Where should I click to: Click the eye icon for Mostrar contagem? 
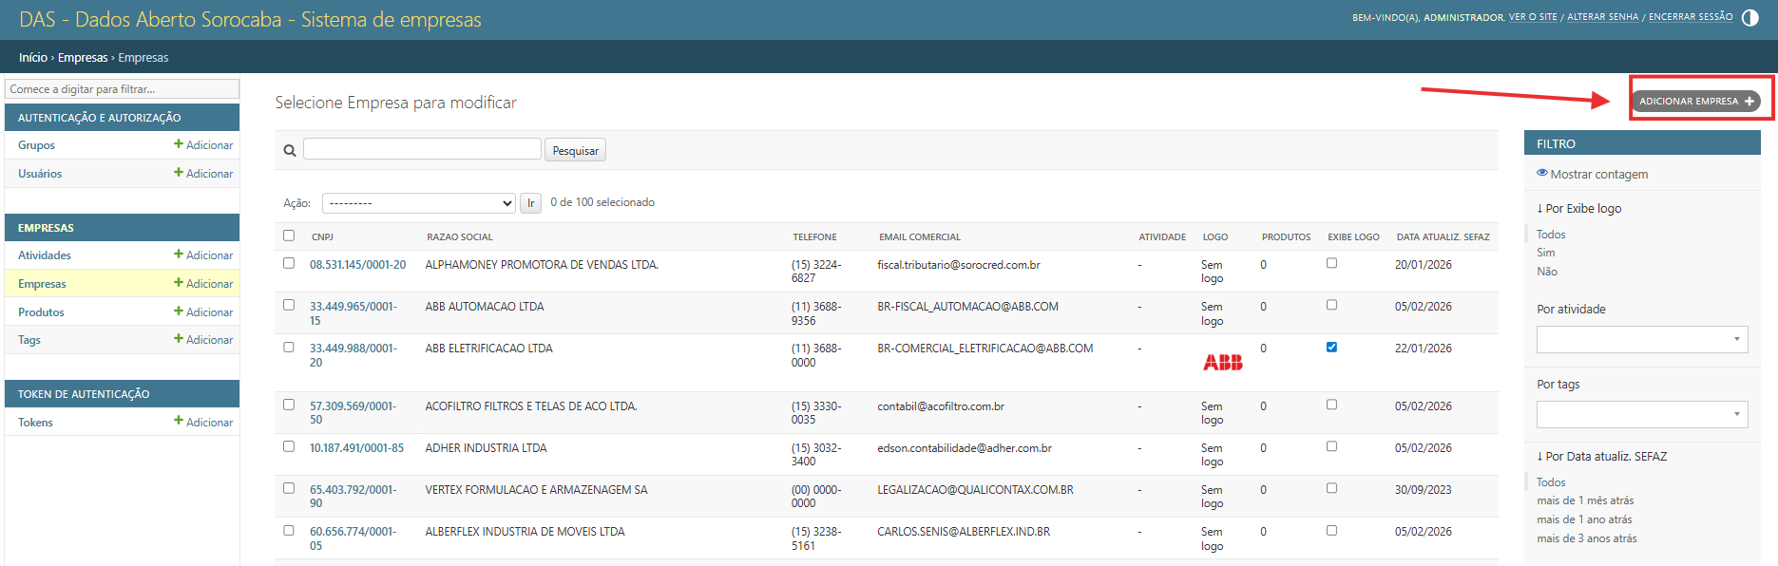click(x=1542, y=173)
